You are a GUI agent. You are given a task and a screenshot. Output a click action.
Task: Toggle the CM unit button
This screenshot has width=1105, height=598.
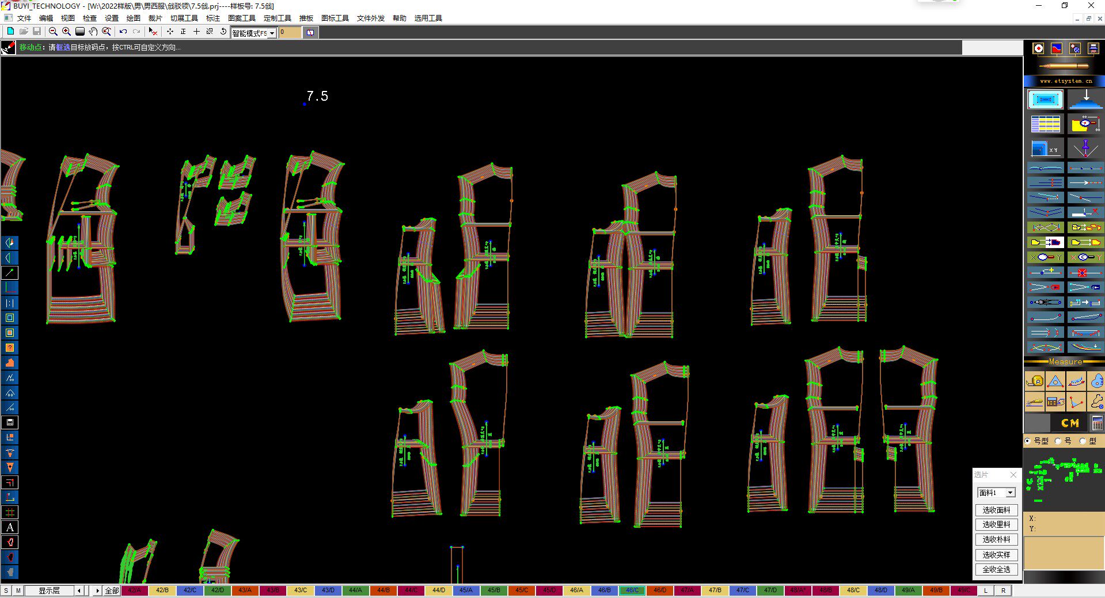[1070, 423]
